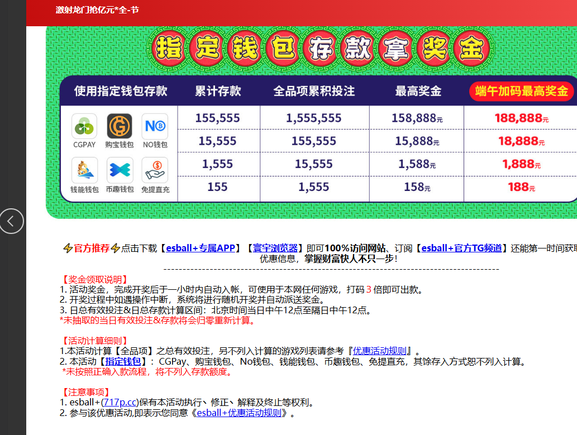Click the 币趣钱包 wallet icon
The image size is (577, 435).
pyautogui.click(x=120, y=170)
